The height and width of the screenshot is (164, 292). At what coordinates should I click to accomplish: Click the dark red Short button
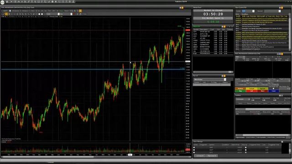pyautogui.click(x=263, y=91)
